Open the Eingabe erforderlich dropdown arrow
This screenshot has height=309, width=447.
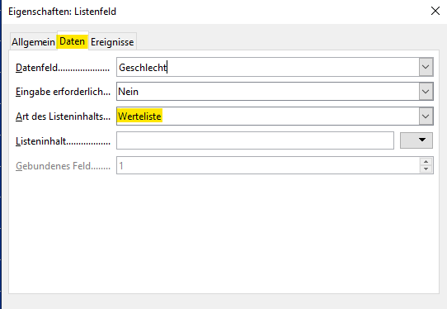pos(426,92)
